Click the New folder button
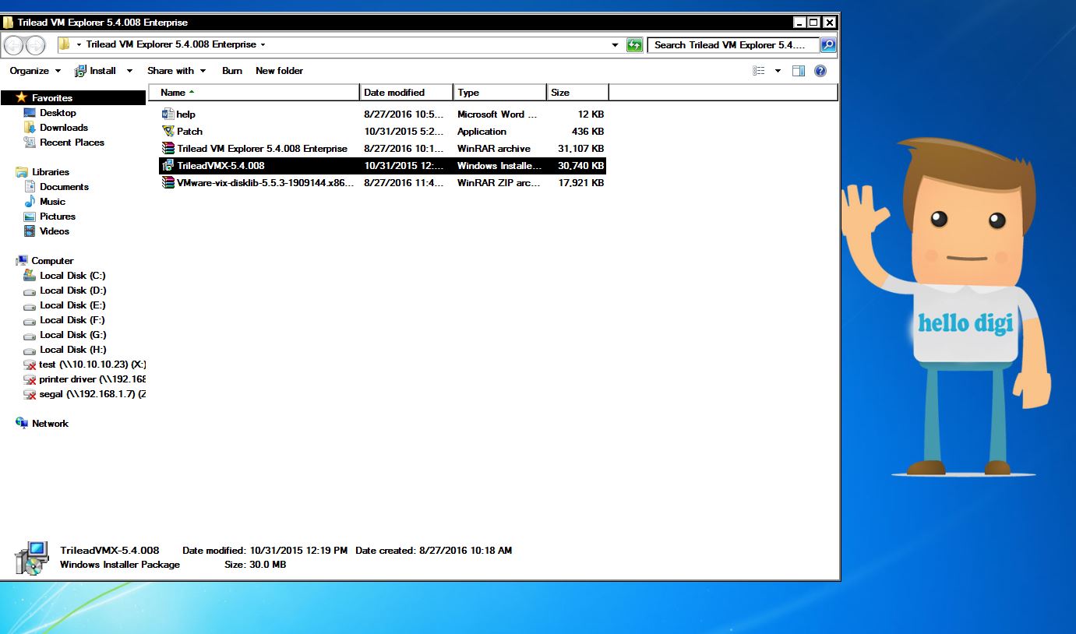Screen dimensions: 1076x634 coord(279,71)
